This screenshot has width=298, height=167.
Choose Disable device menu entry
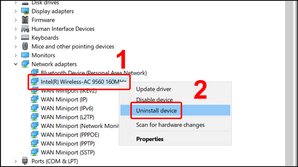(x=154, y=100)
